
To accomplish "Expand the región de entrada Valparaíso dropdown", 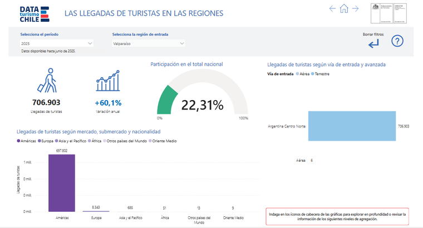I will pyautogui.click(x=149, y=43).
